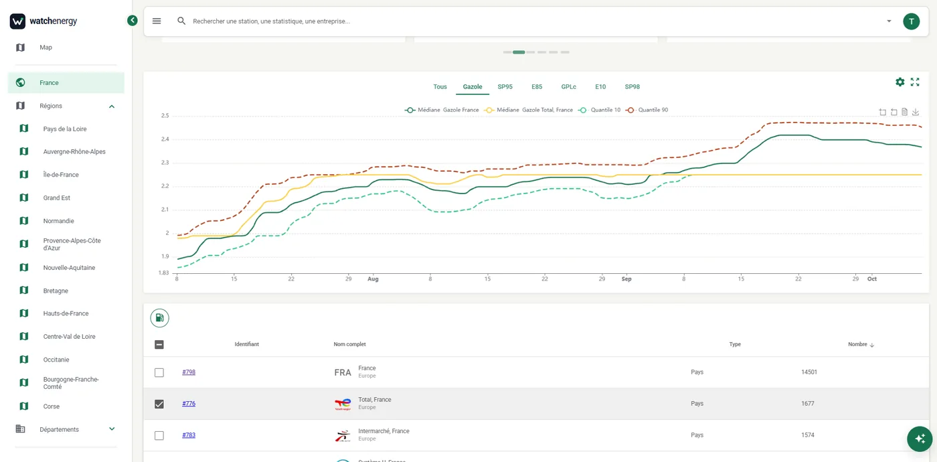This screenshot has height=462, width=937.
Task: Open the hamburger menu in the search bar
Action: [x=157, y=21]
